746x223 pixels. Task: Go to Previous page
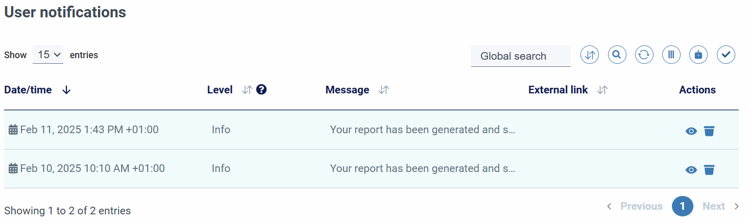click(x=635, y=206)
